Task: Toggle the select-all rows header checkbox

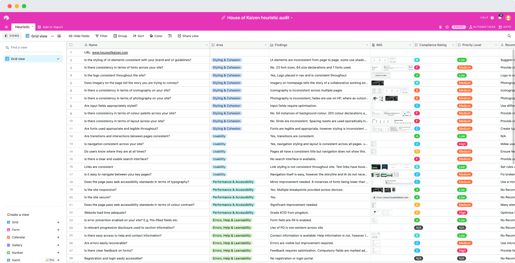Action: [71, 45]
